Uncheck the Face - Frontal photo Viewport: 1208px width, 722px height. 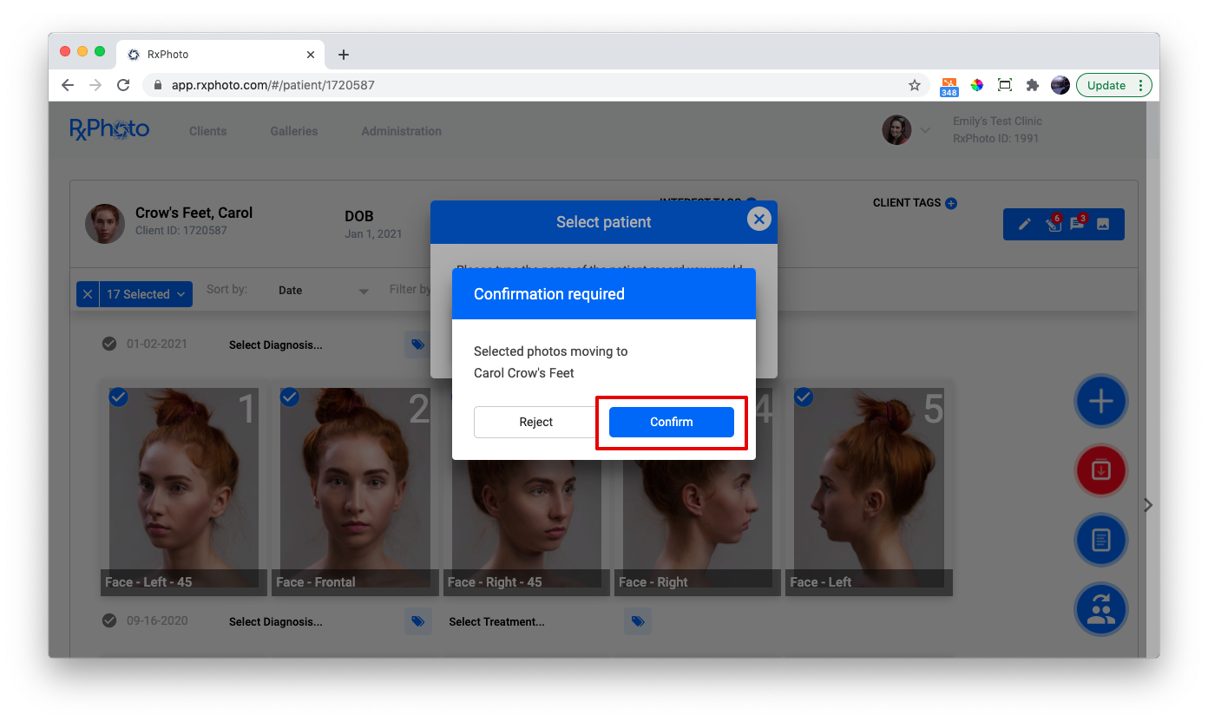click(x=290, y=397)
